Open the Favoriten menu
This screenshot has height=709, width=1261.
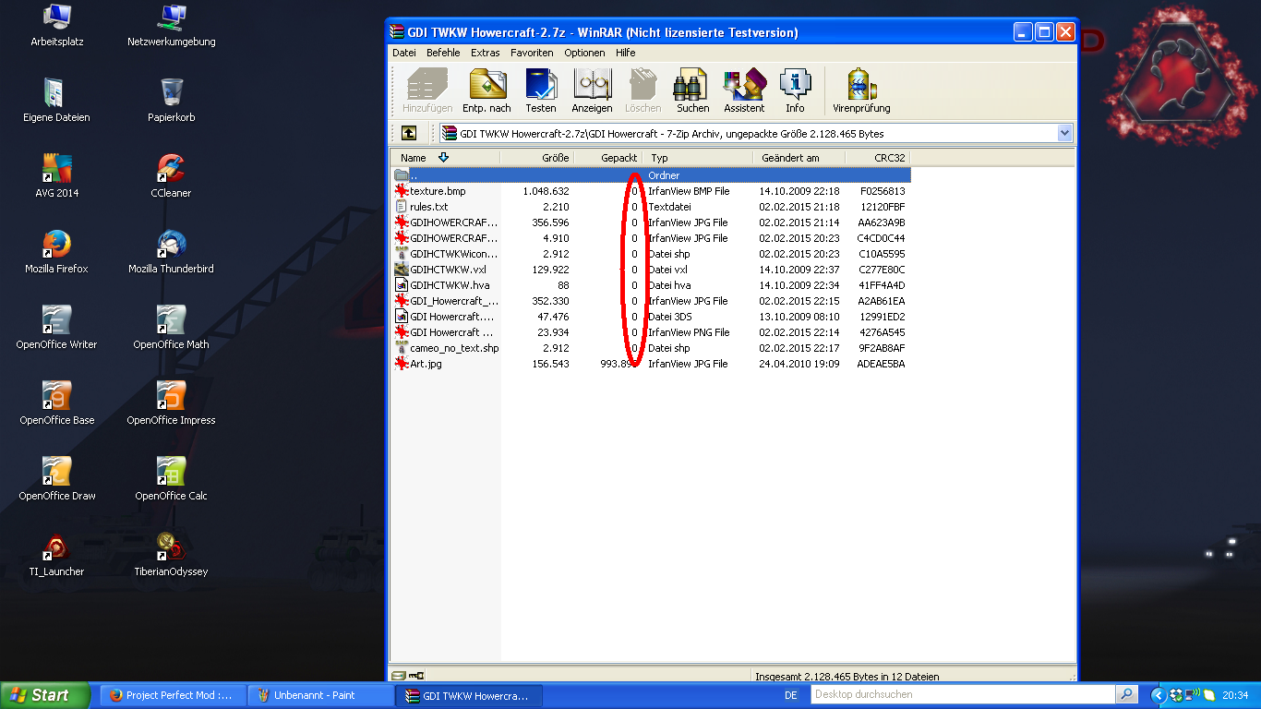click(x=532, y=53)
